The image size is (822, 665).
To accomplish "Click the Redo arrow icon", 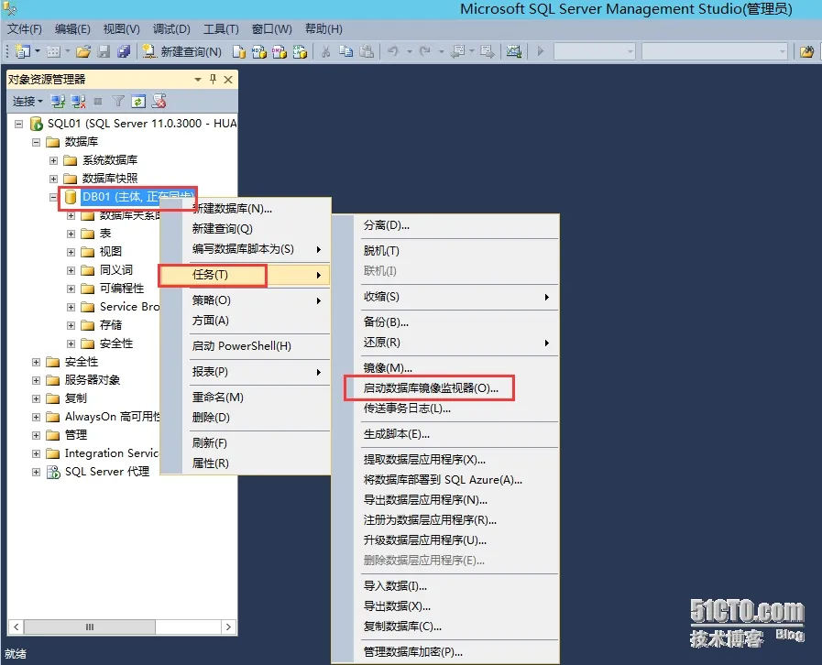I will coord(425,51).
